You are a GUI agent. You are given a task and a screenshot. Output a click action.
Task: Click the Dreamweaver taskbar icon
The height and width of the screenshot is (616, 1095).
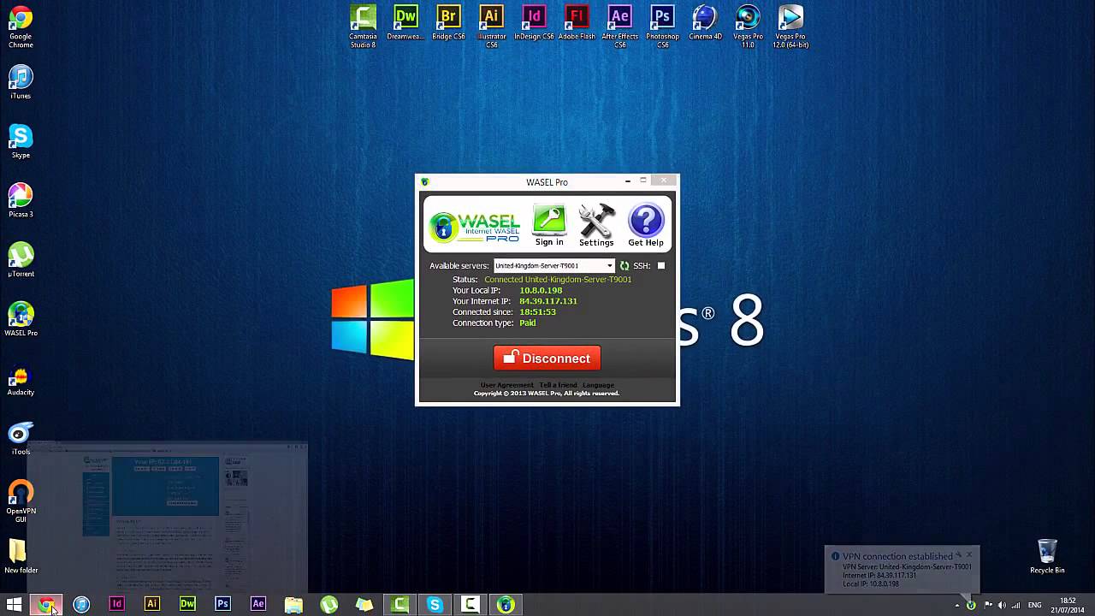[x=187, y=605]
